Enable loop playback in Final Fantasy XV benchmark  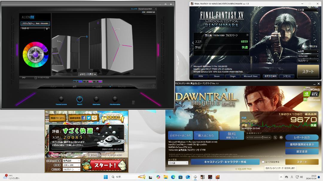coord(303,47)
